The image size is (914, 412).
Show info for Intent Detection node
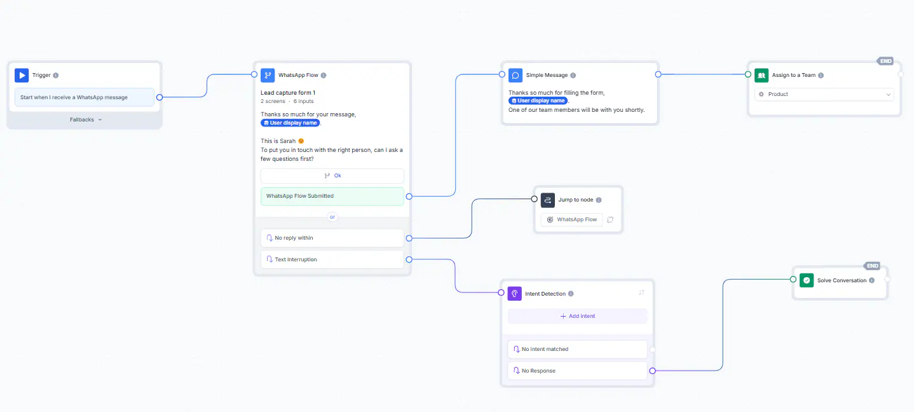(571, 294)
